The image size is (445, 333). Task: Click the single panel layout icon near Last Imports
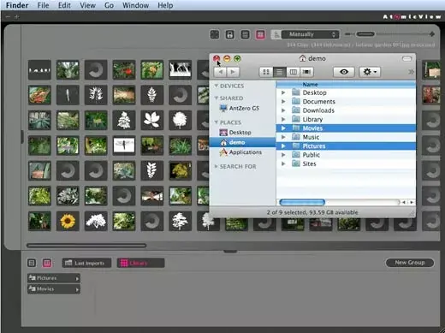[x=32, y=263]
